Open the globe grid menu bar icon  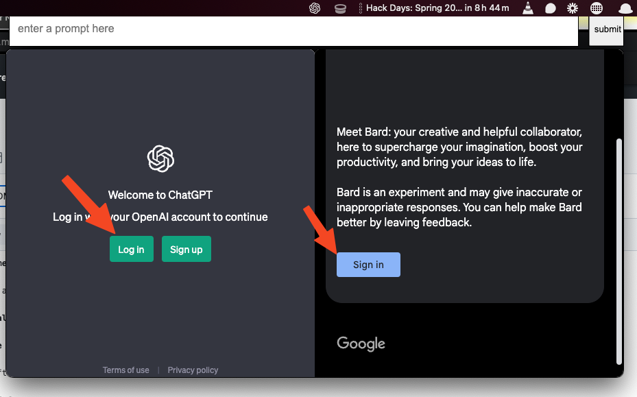point(597,8)
